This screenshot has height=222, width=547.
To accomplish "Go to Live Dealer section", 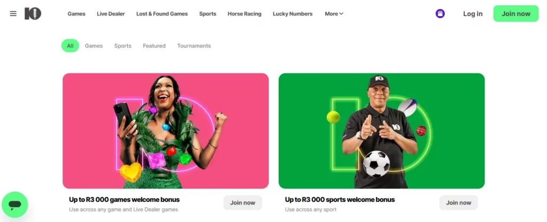I will click(x=111, y=14).
